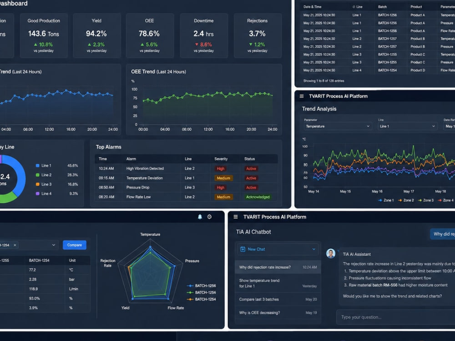Screen dimensions: 455x341
Task: Select the Temperature Deviation alarm text
Action: [145, 178]
